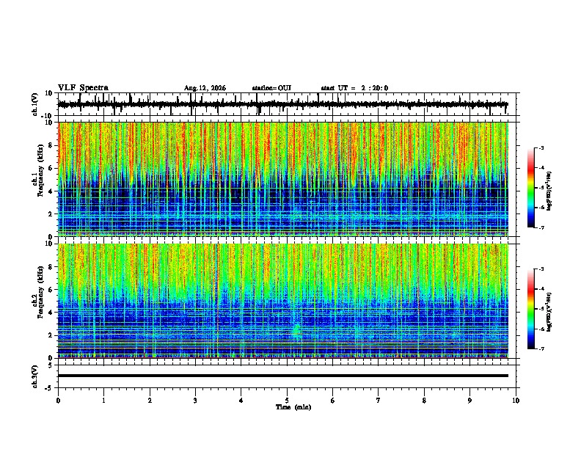Select the 'Time (min)' axis label

point(293,407)
